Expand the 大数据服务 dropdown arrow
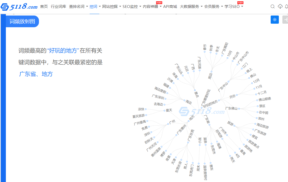The height and width of the screenshot is (182, 288). [201, 6]
